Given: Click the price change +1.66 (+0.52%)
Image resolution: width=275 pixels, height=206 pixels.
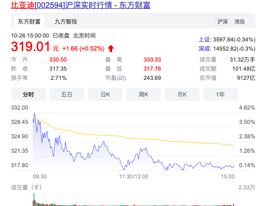Looking at the screenshot, I should tap(83, 48).
